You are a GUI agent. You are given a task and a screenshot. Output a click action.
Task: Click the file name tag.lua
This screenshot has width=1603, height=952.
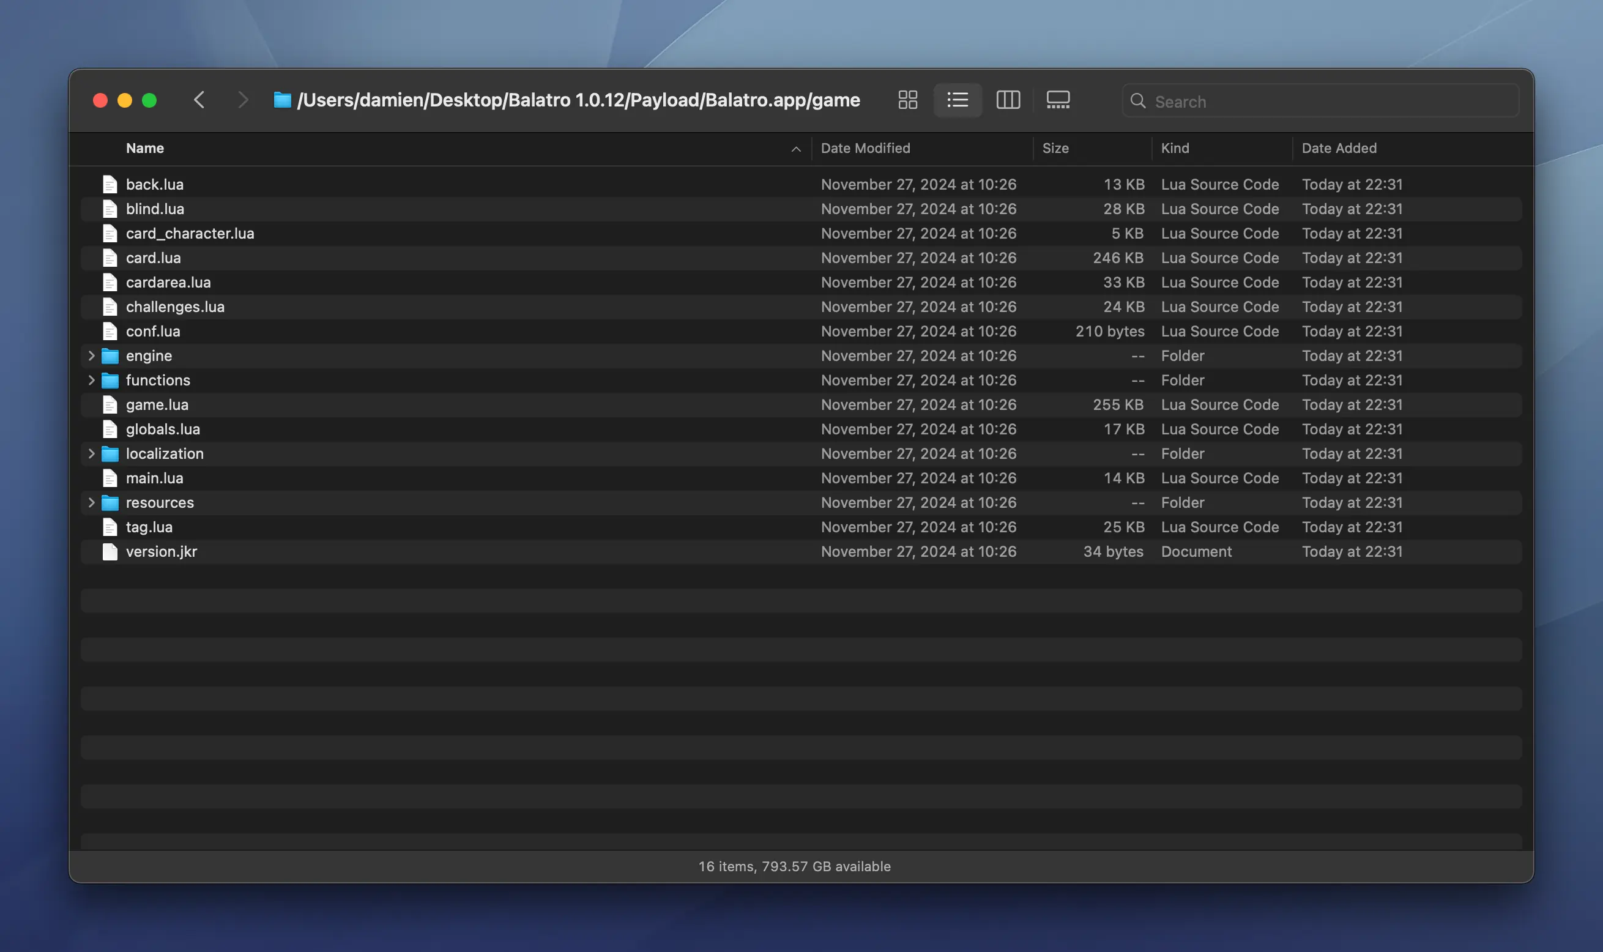(x=149, y=527)
